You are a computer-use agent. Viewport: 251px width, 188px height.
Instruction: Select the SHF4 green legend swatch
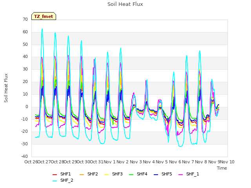coord(131,175)
